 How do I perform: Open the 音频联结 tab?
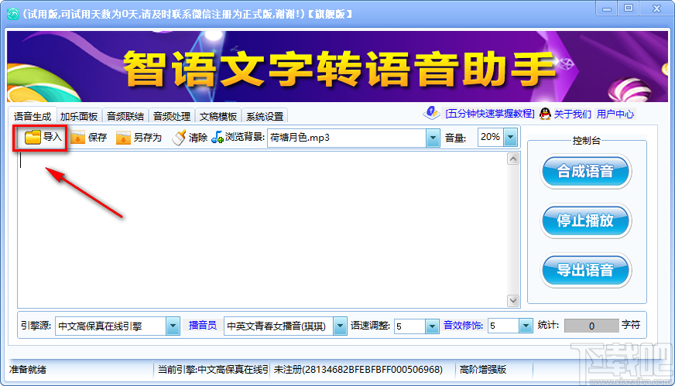coord(125,116)
